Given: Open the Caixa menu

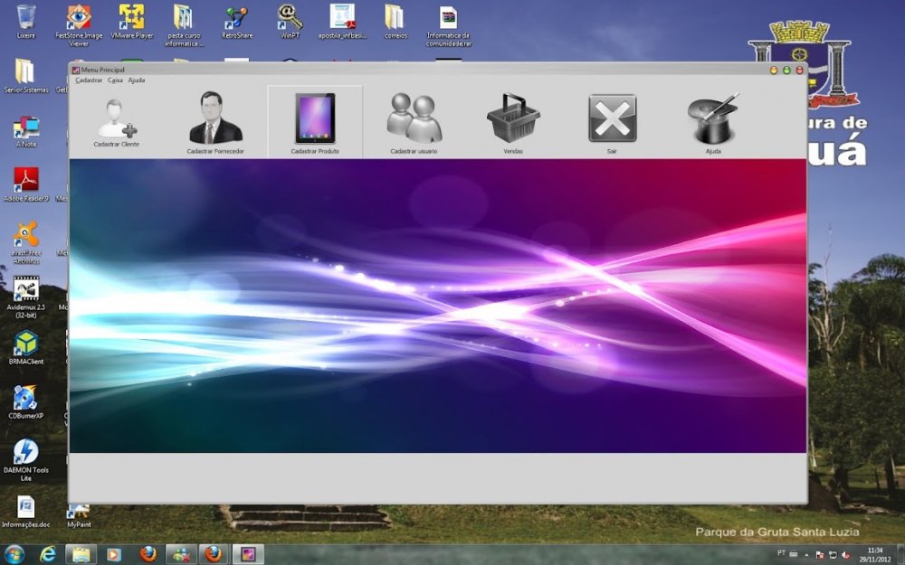Looking at the screenshot, I should click(115, 80).
